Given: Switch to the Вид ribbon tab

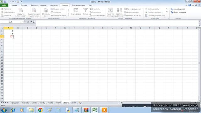Looking at the screenshot, I should 91,5.
